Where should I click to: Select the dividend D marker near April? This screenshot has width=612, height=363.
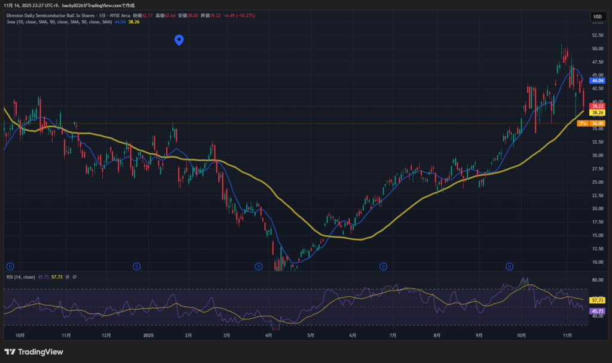[x=259, y=266]
